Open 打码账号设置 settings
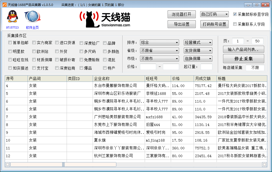The width and height of the screenshot is (272, 172). point(214,24)
